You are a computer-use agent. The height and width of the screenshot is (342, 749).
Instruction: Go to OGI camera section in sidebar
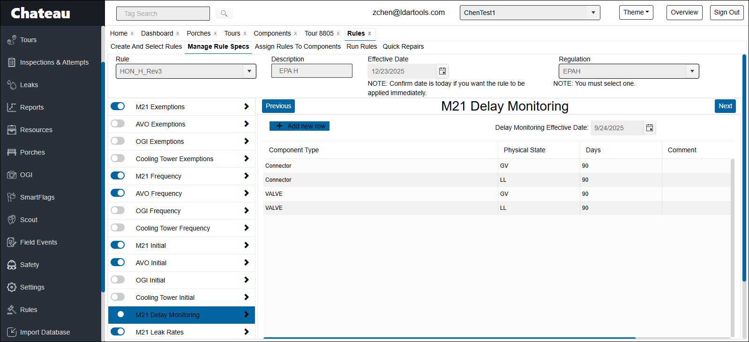[x=26, y=175]
